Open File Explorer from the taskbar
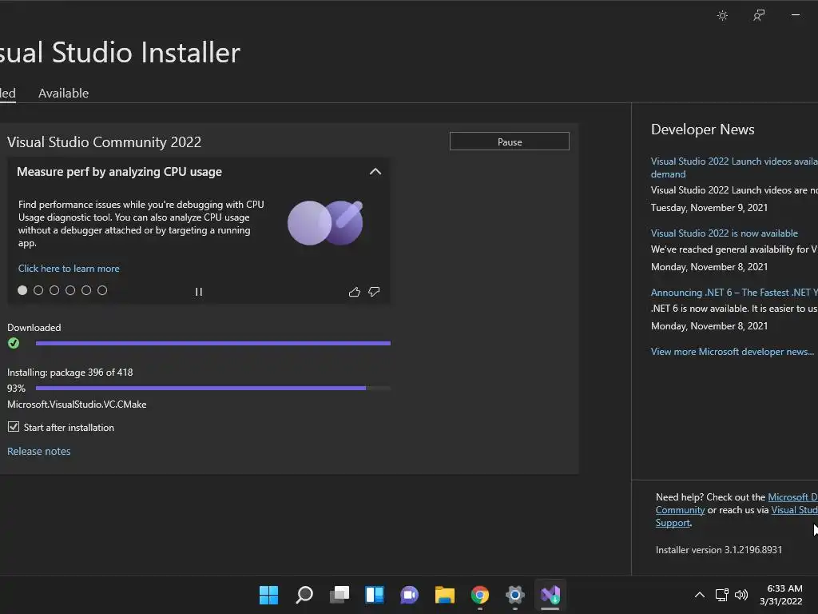 point(445,595)
